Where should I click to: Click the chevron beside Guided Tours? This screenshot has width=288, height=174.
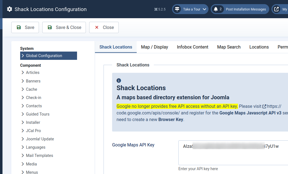coord(23,114)
